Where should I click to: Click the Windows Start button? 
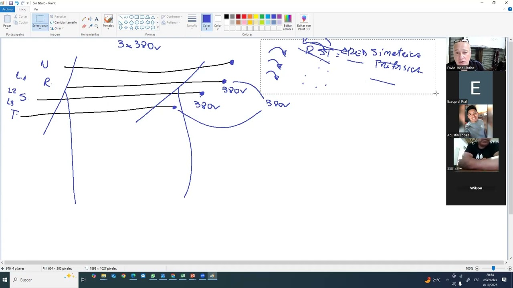click(5, 280)
